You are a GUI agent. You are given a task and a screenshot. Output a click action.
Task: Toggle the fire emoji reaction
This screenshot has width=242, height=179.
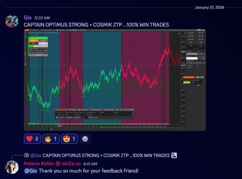[x=51, y=139]
